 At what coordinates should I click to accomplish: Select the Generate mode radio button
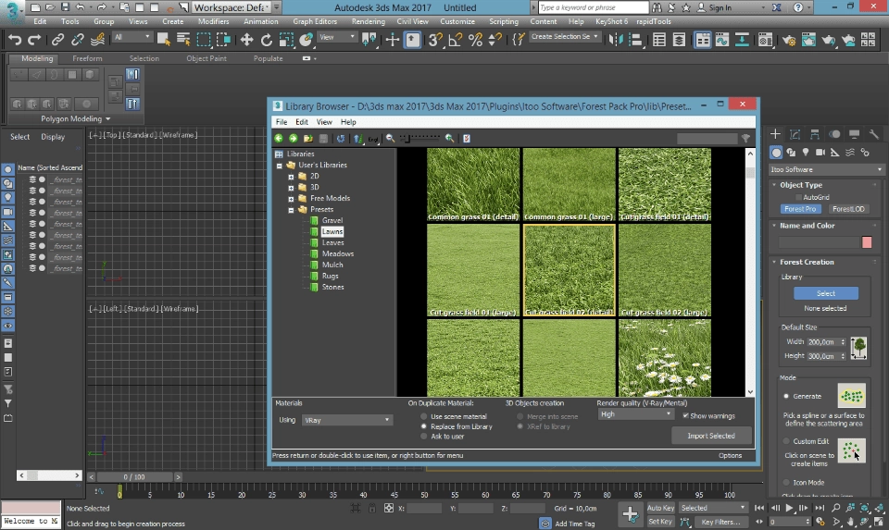pos(786,397)
